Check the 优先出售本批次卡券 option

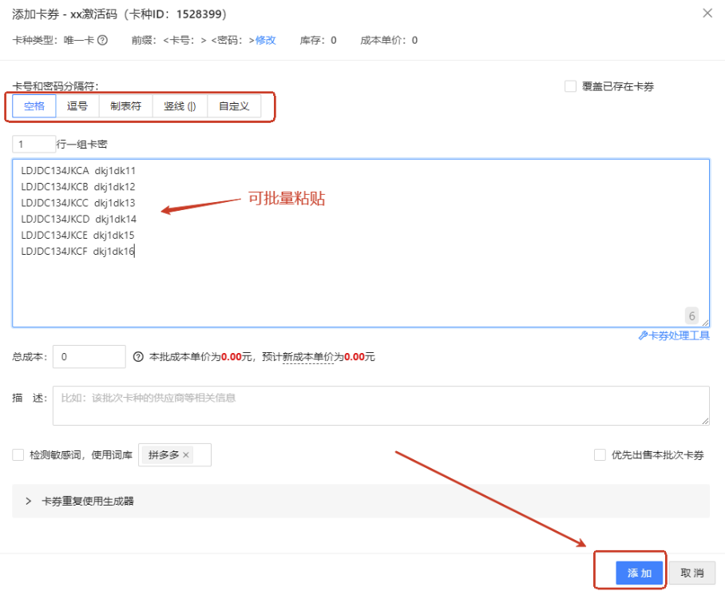[x=600, y=454]
